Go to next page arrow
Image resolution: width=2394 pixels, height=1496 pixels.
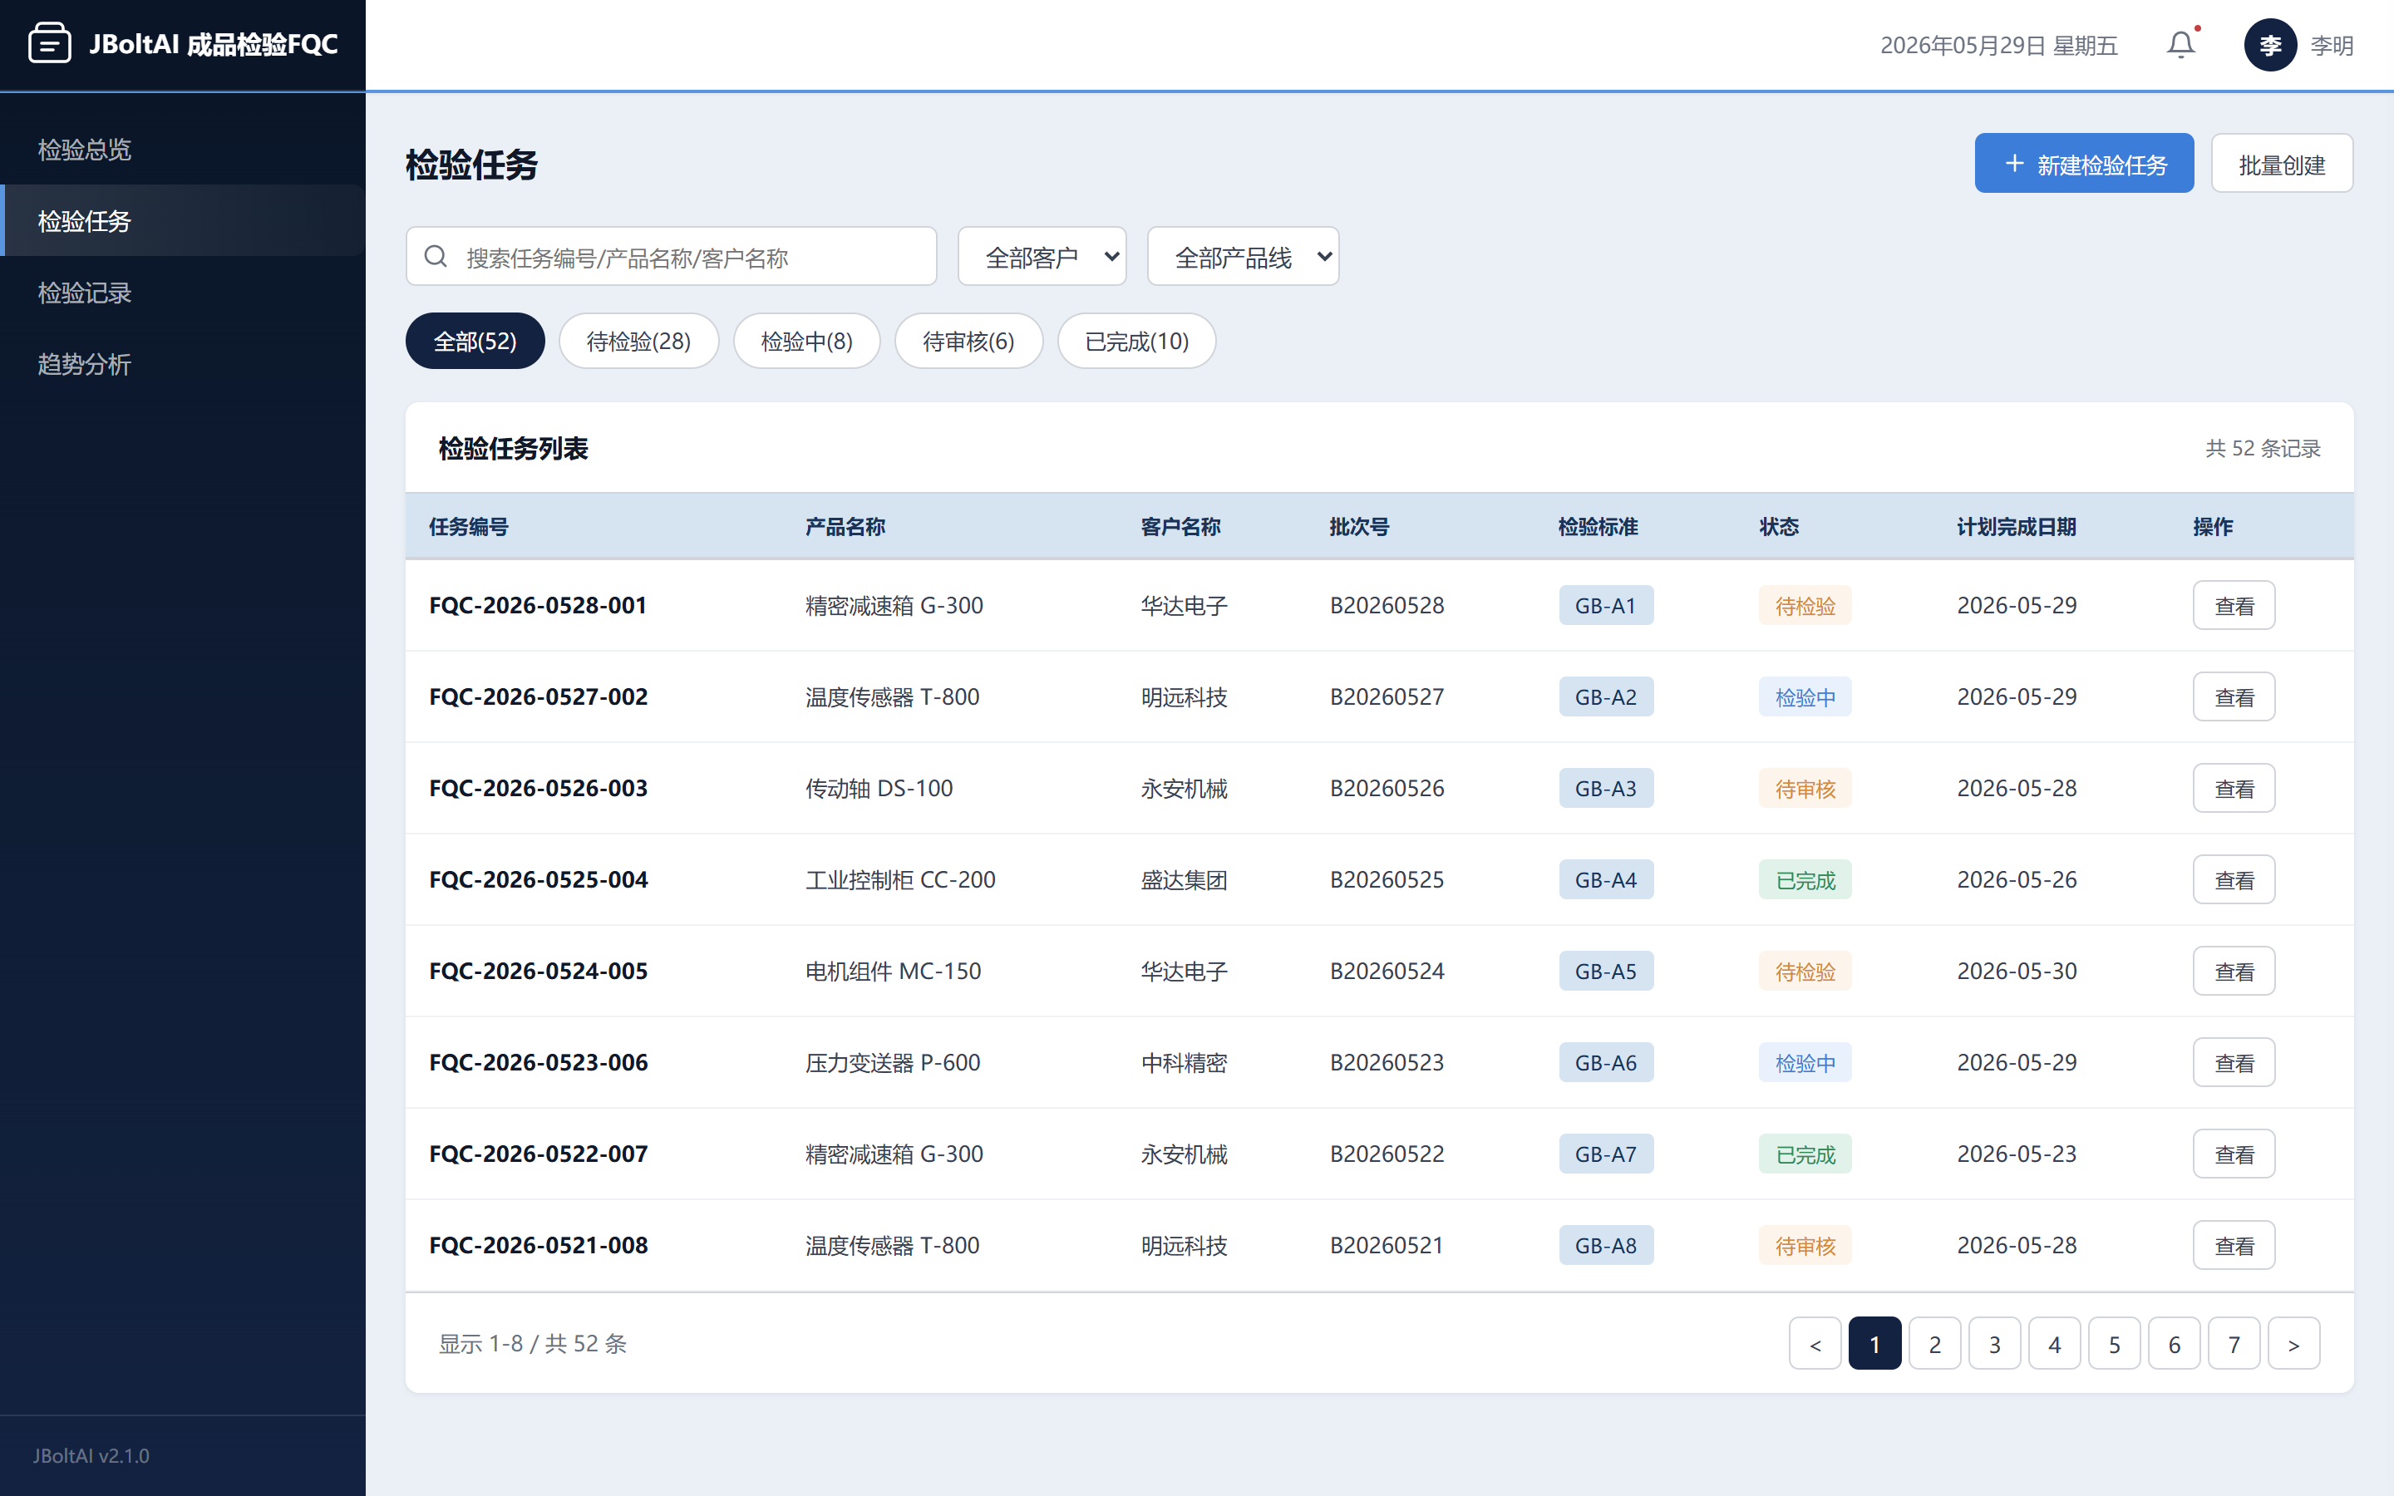2293,1344
